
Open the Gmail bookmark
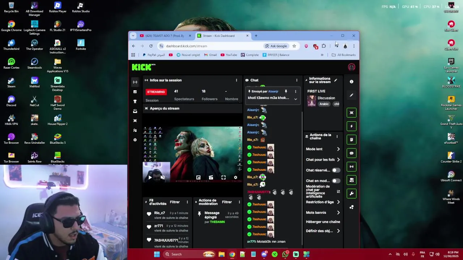click(210, 55)
